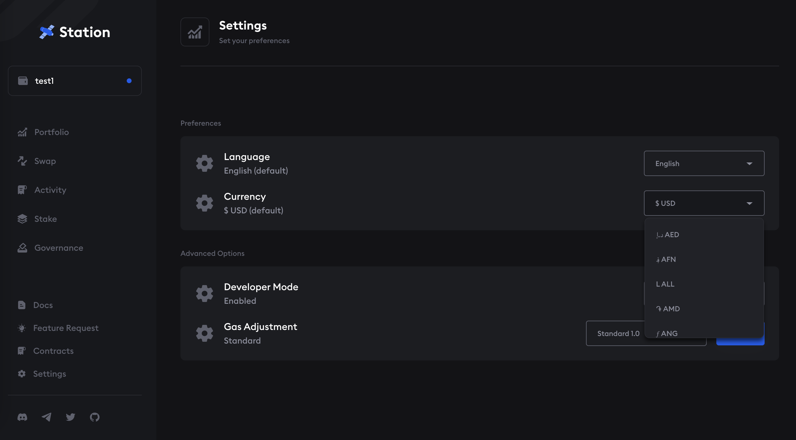Click the Language gear icon
Image resolution: width=796 pixels, height=440 pixels.
(x=205, y=164)
